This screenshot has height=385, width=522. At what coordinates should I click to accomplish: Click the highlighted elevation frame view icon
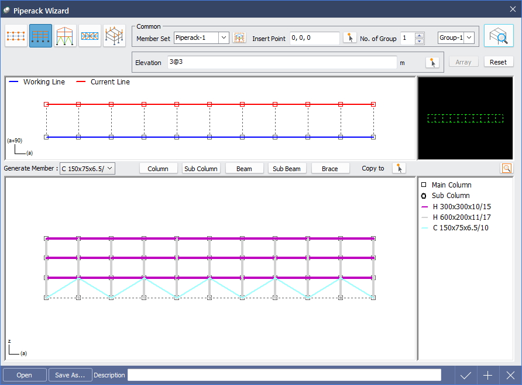point(40,36)
